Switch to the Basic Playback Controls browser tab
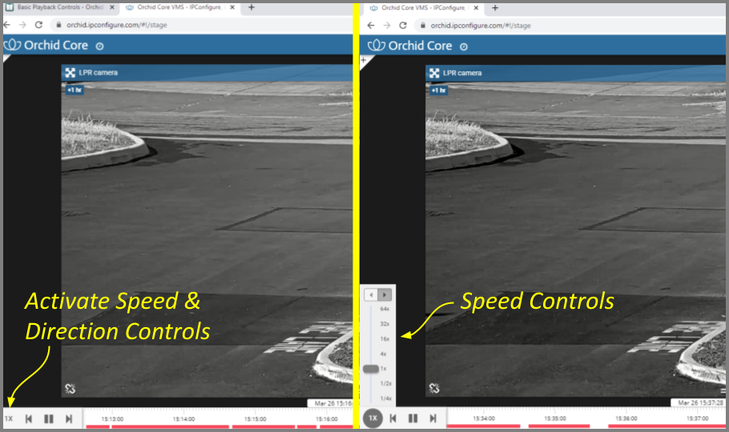Image resolution: width=729 pixels, height=432 pixels. 59,7
